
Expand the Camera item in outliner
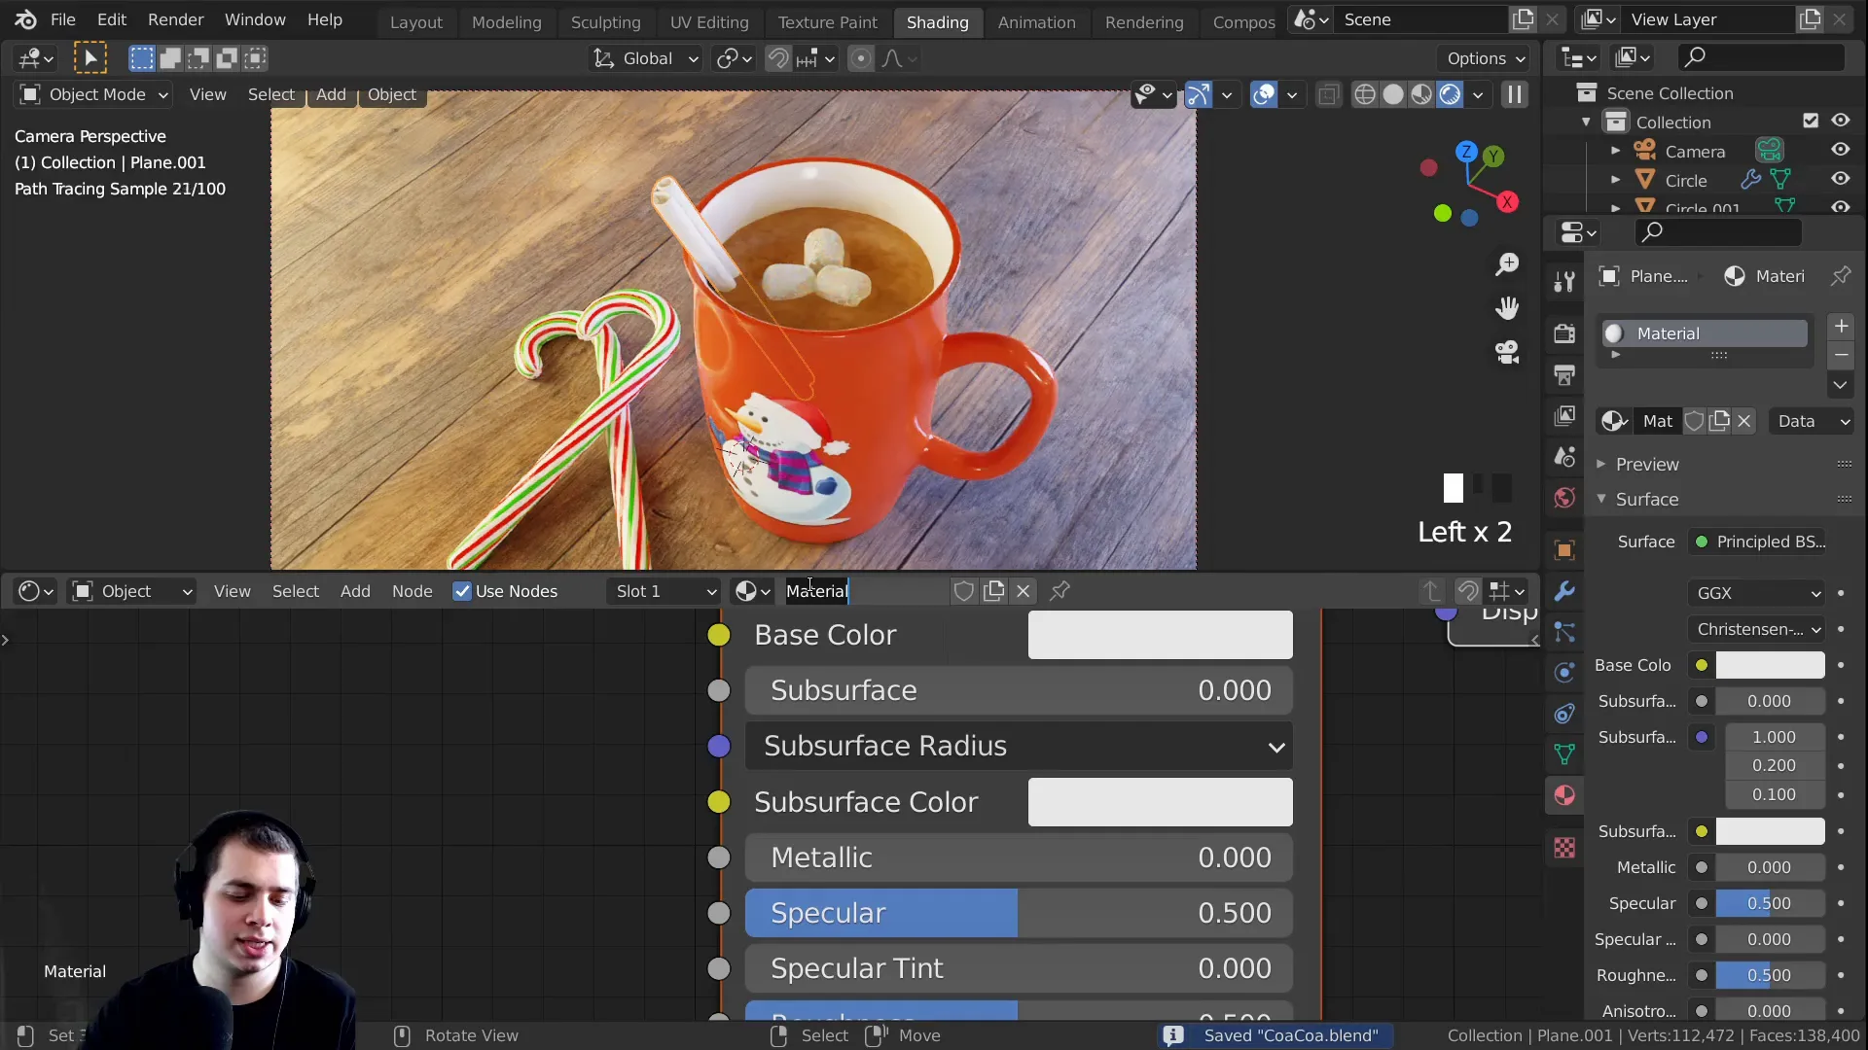coord(1615,151)
